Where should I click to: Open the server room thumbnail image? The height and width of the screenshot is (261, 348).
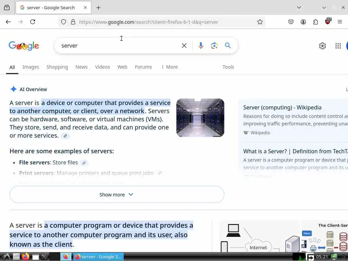tap(200, 118)
